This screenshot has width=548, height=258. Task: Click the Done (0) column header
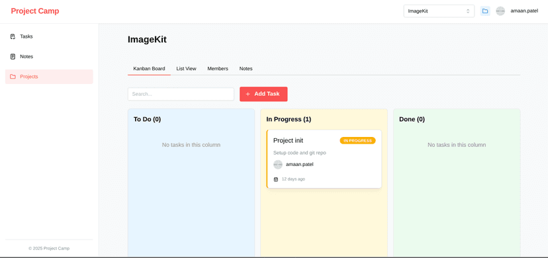coord(412,119)
